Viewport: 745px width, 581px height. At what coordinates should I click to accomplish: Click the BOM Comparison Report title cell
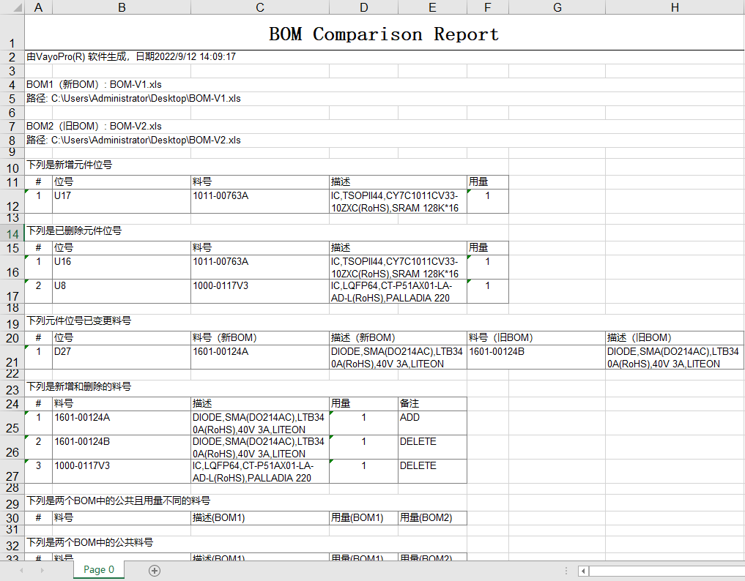[x=384, y=34]
